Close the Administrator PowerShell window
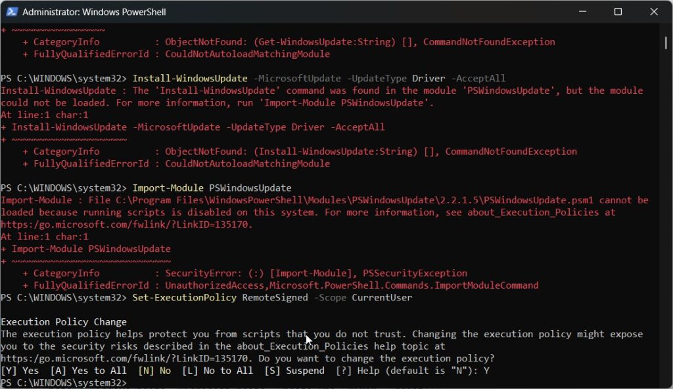 (x=654, y=12)
